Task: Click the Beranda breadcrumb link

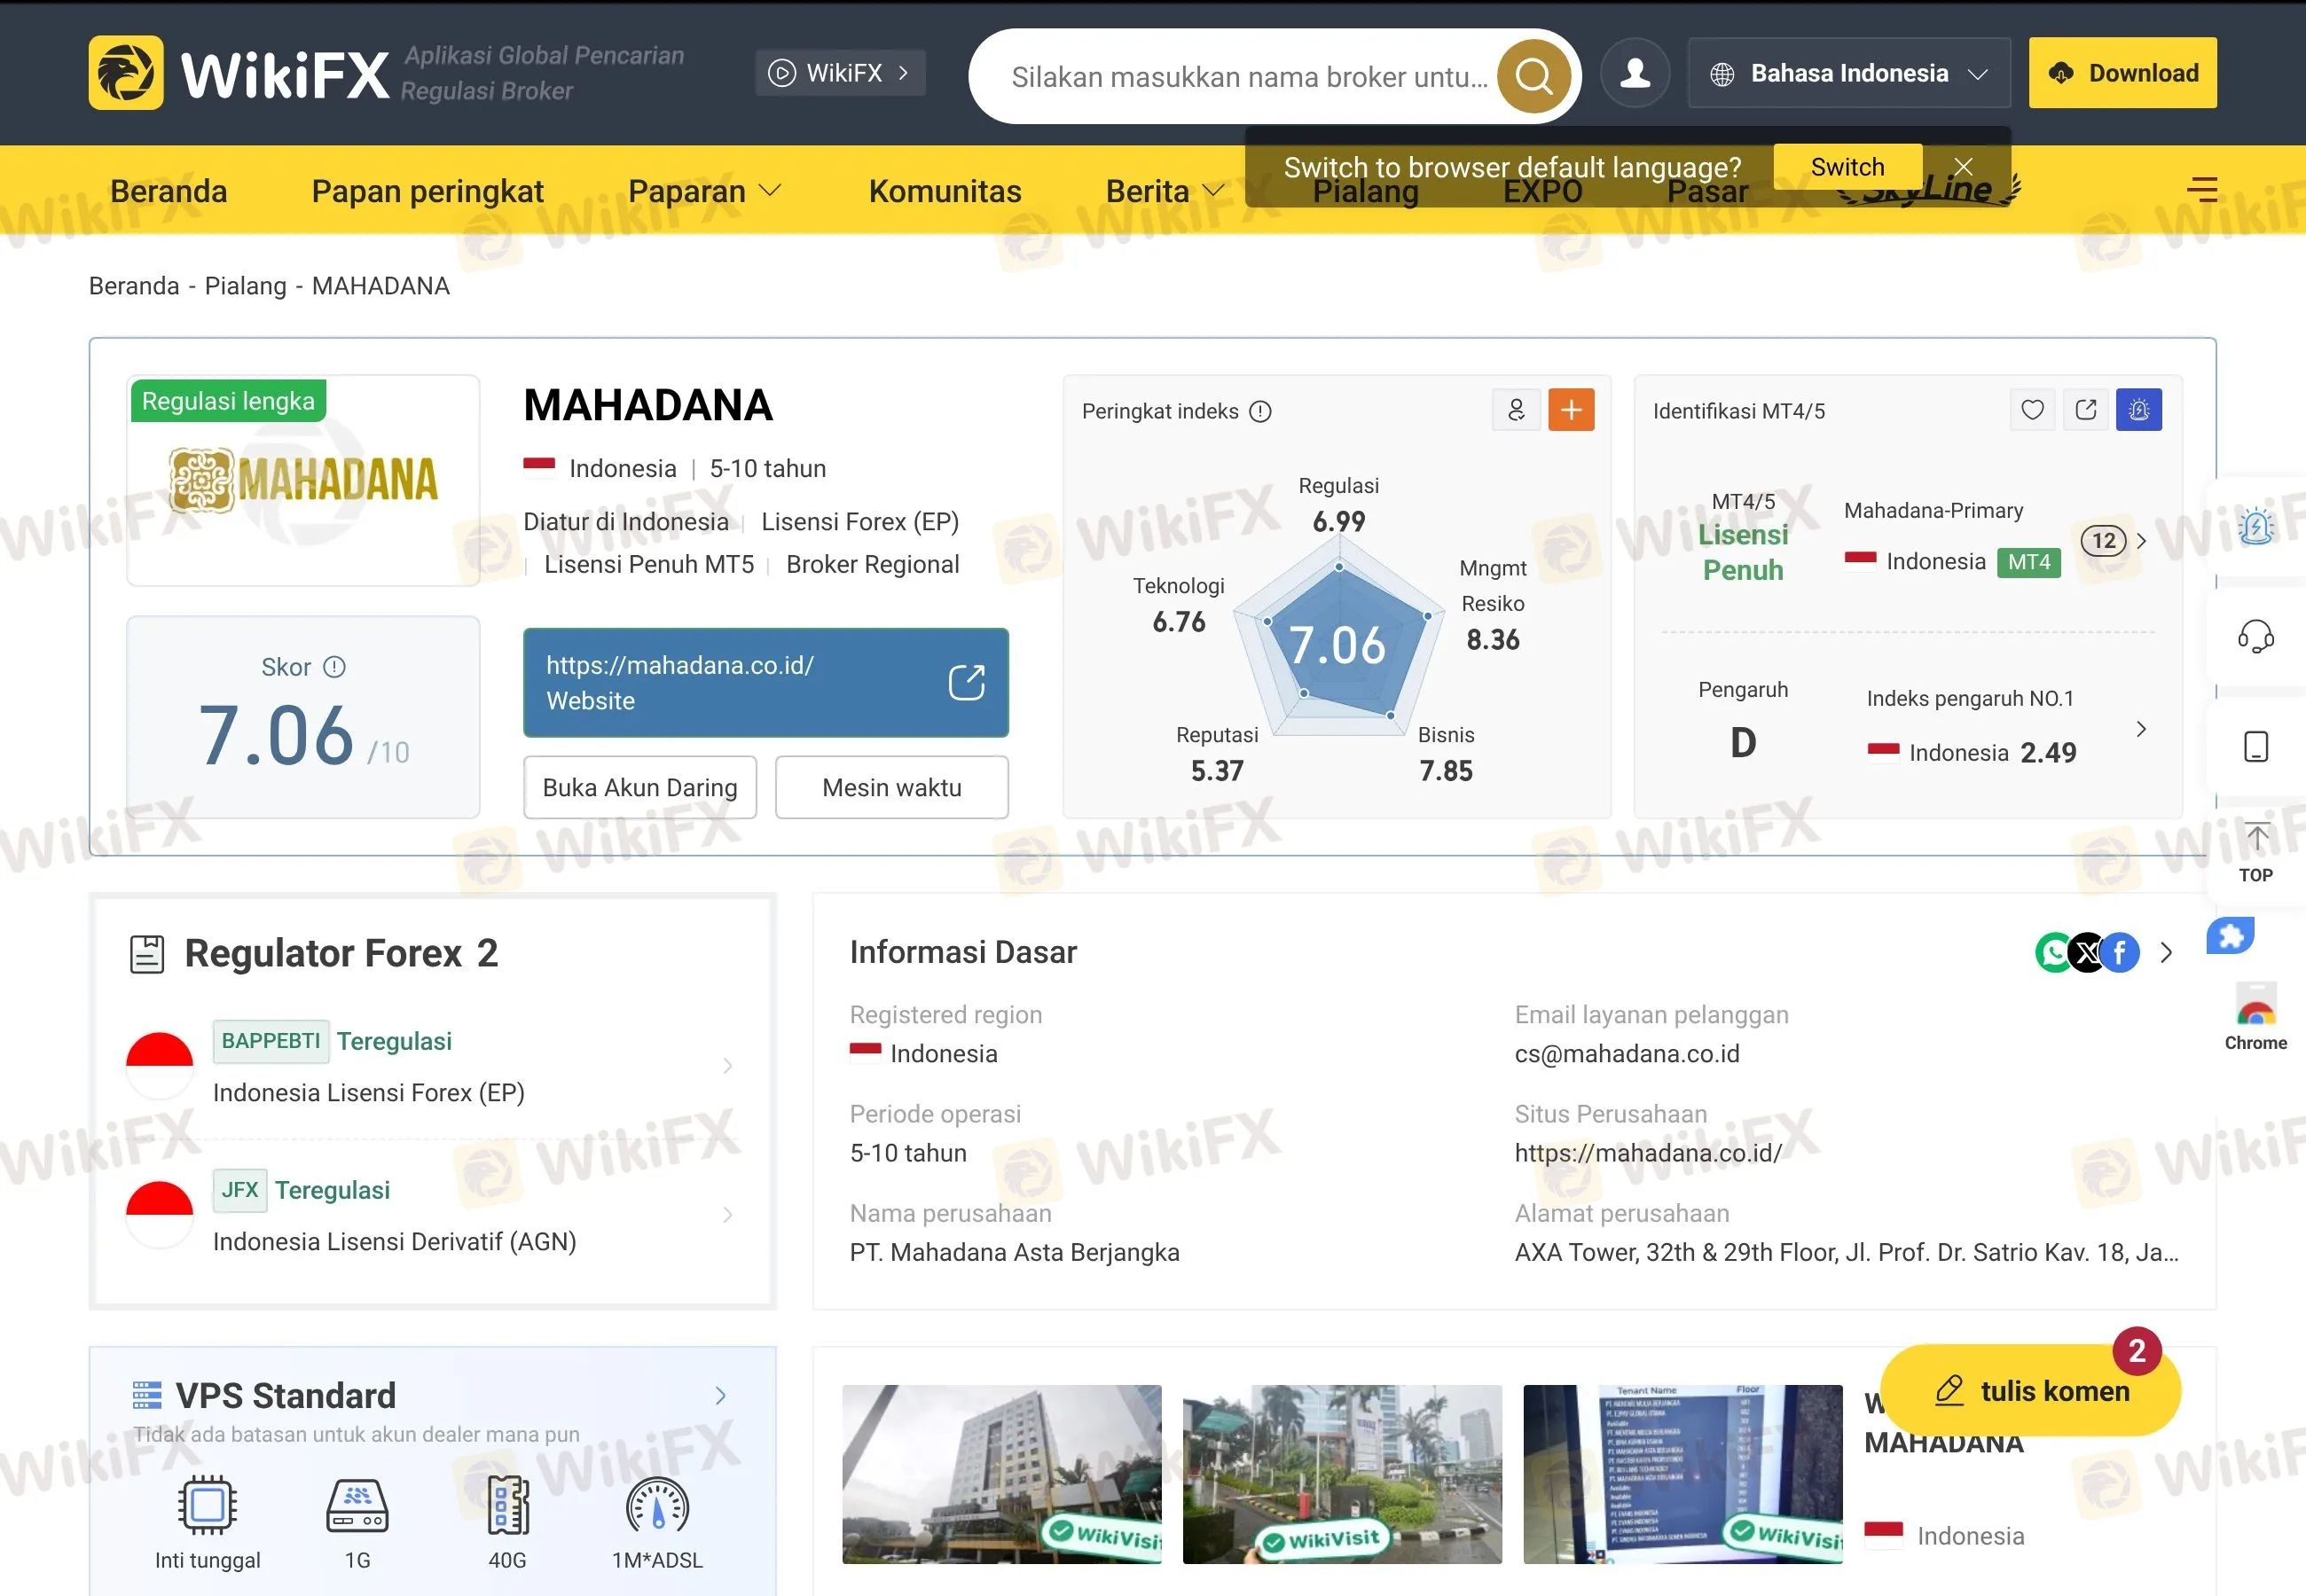Action: coord(134,286)
